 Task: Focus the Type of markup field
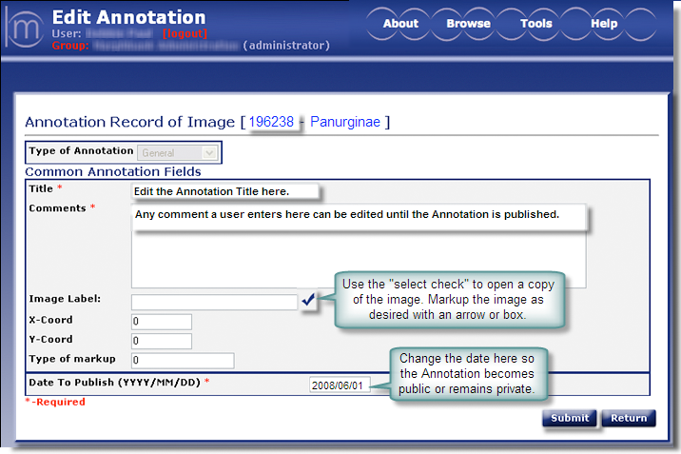[183, 361]
